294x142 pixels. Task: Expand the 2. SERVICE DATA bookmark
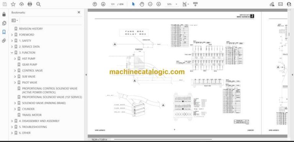tap(12, 47)
